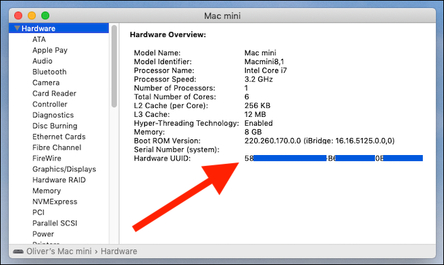
Task: Click the Hardware UUID label
Action: pyautogui.click(x=163, y=158)
